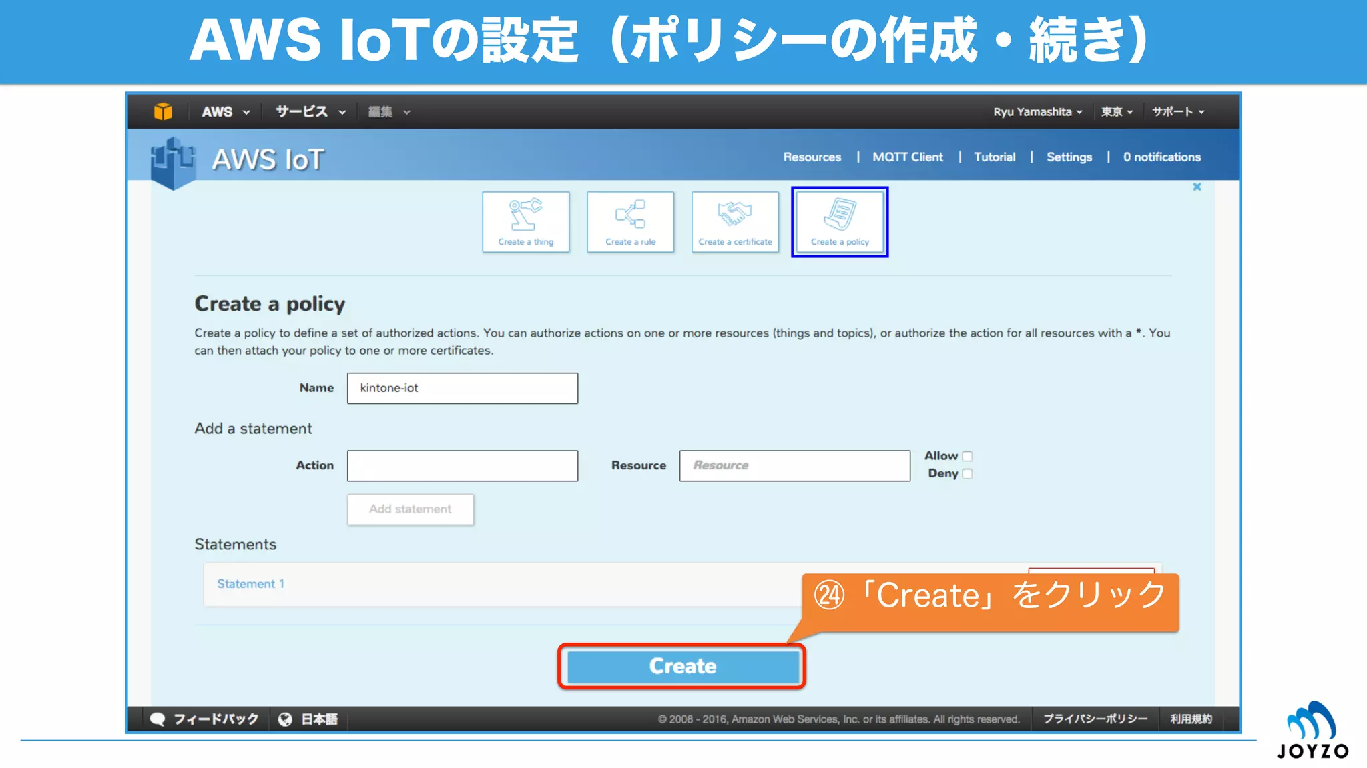Expand the サポート support menu
The width and height of the screenshot is (1367, 768).
[1178, 112]
